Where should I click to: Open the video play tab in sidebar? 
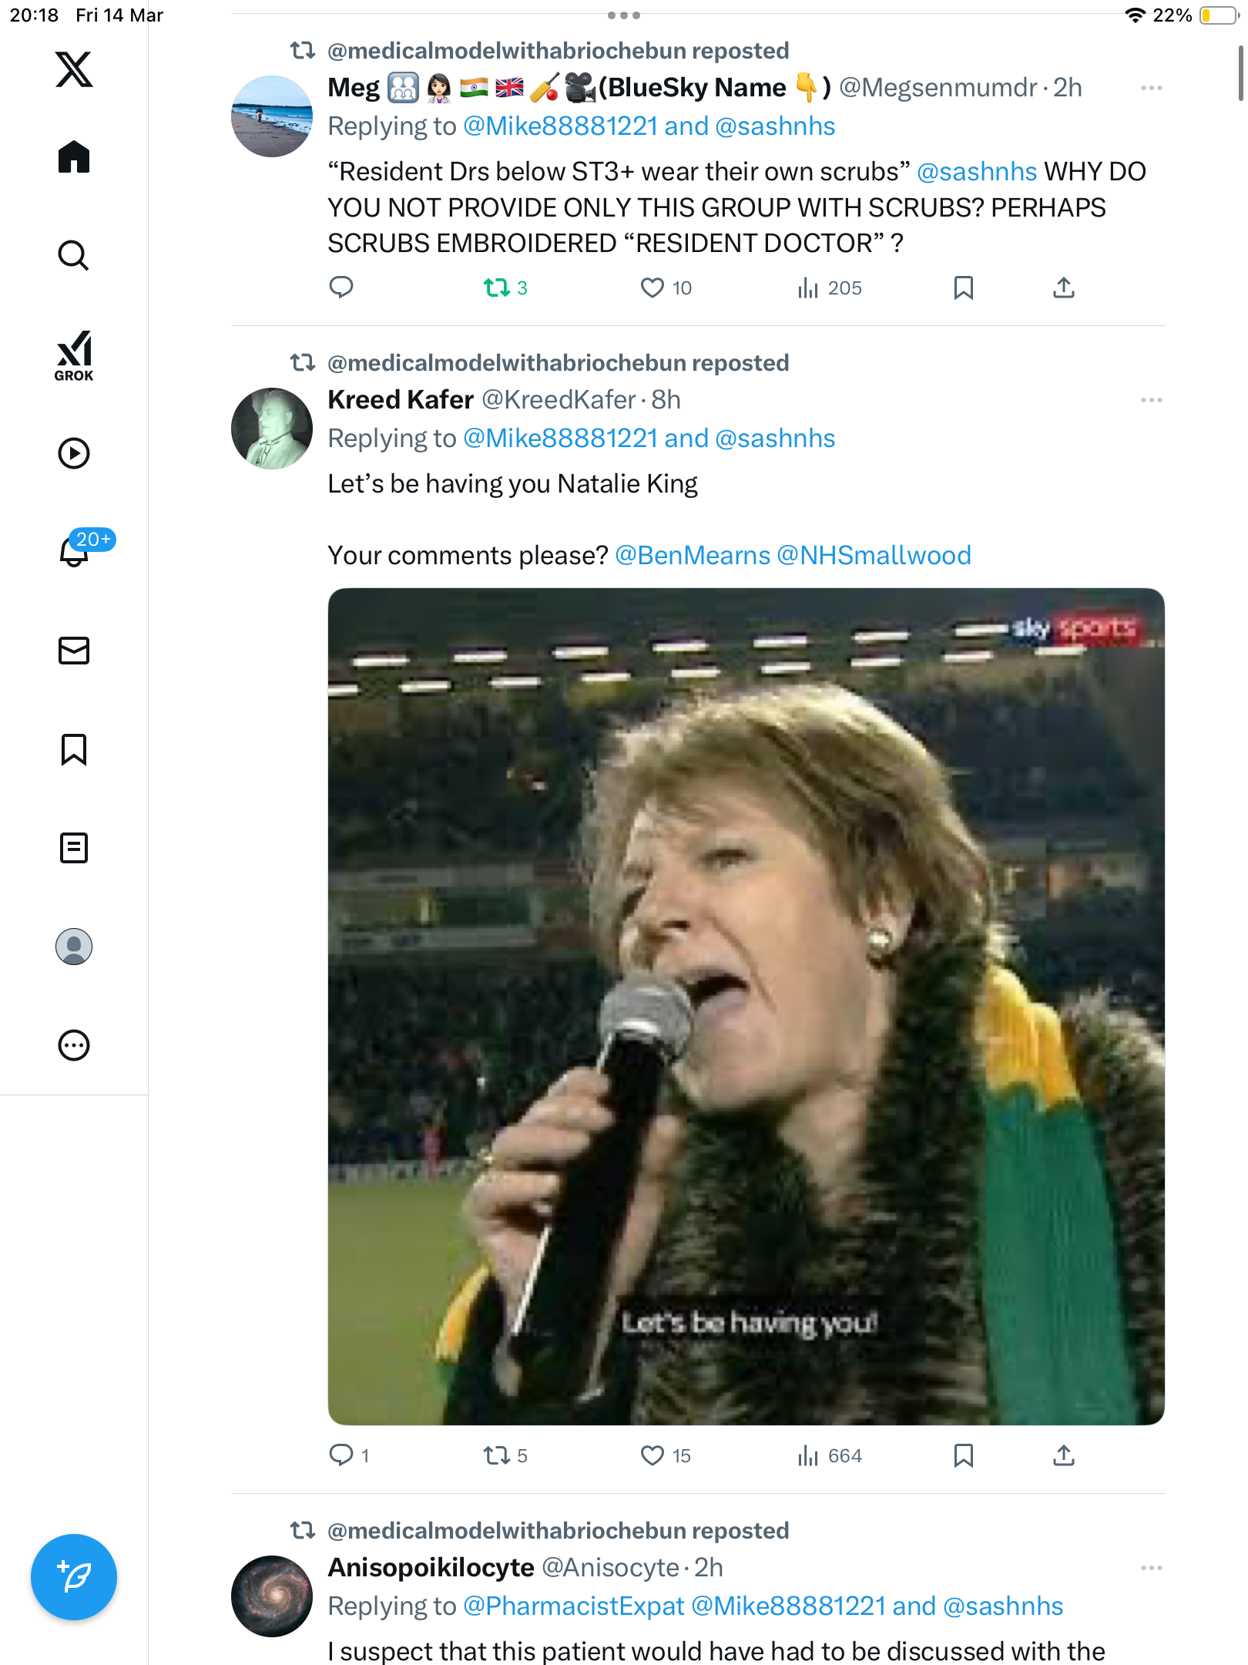pos(74,452)
